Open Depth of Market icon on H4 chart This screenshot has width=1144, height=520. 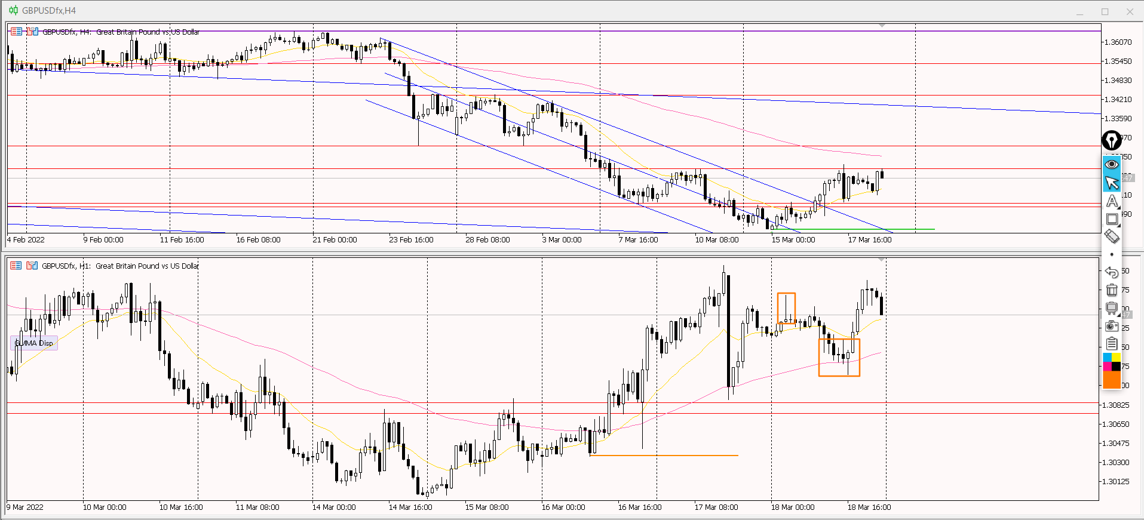16,32
